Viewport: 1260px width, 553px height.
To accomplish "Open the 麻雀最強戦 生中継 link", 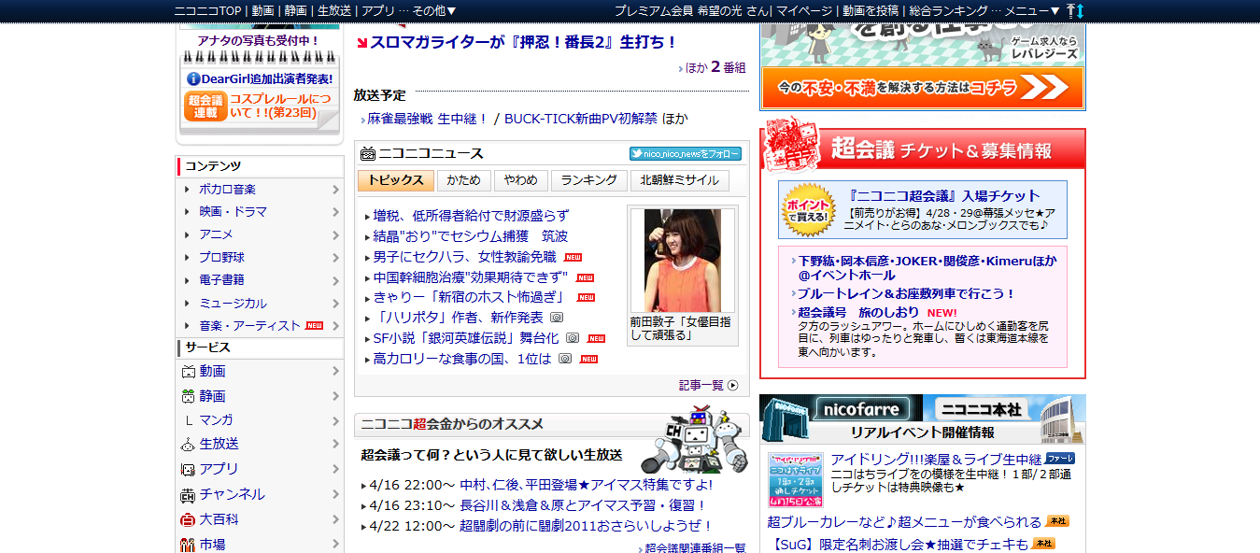I will (x=428, y=120).
